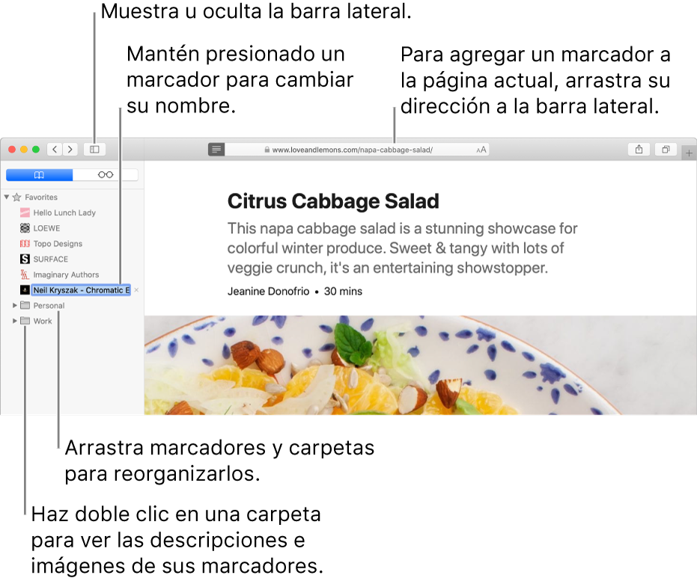Screen dimensions: 697x581
Task: Open the Imaginary Authors bookmark
Action: pyautogui.click(x=66, y=274)
